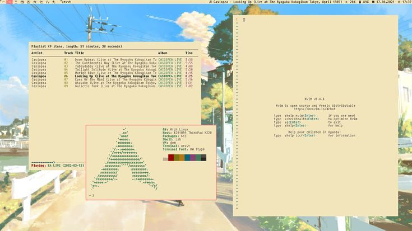Click the purple swatch in neofetch
This screenshot has width=412, height=231.
point(193,158)
